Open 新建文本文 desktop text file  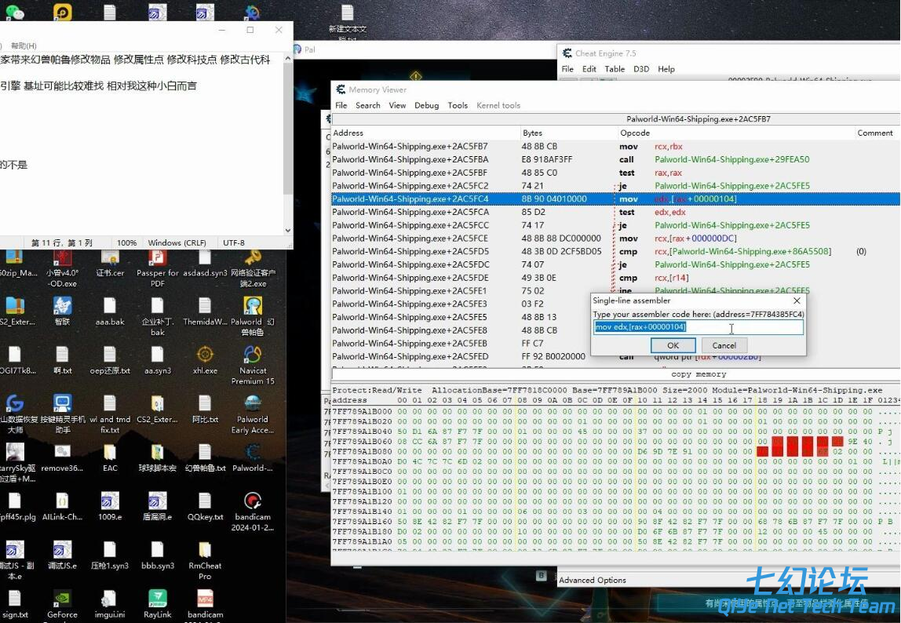pos(347,21)
